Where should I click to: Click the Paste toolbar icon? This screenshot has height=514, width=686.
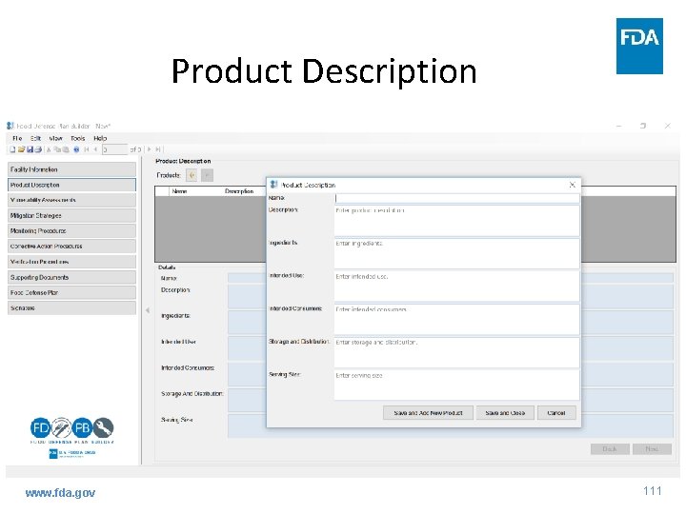click(x=66, y=149)
